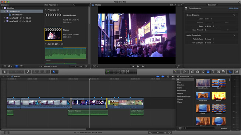Adjust the timeline zoom slider

(157, 132)
